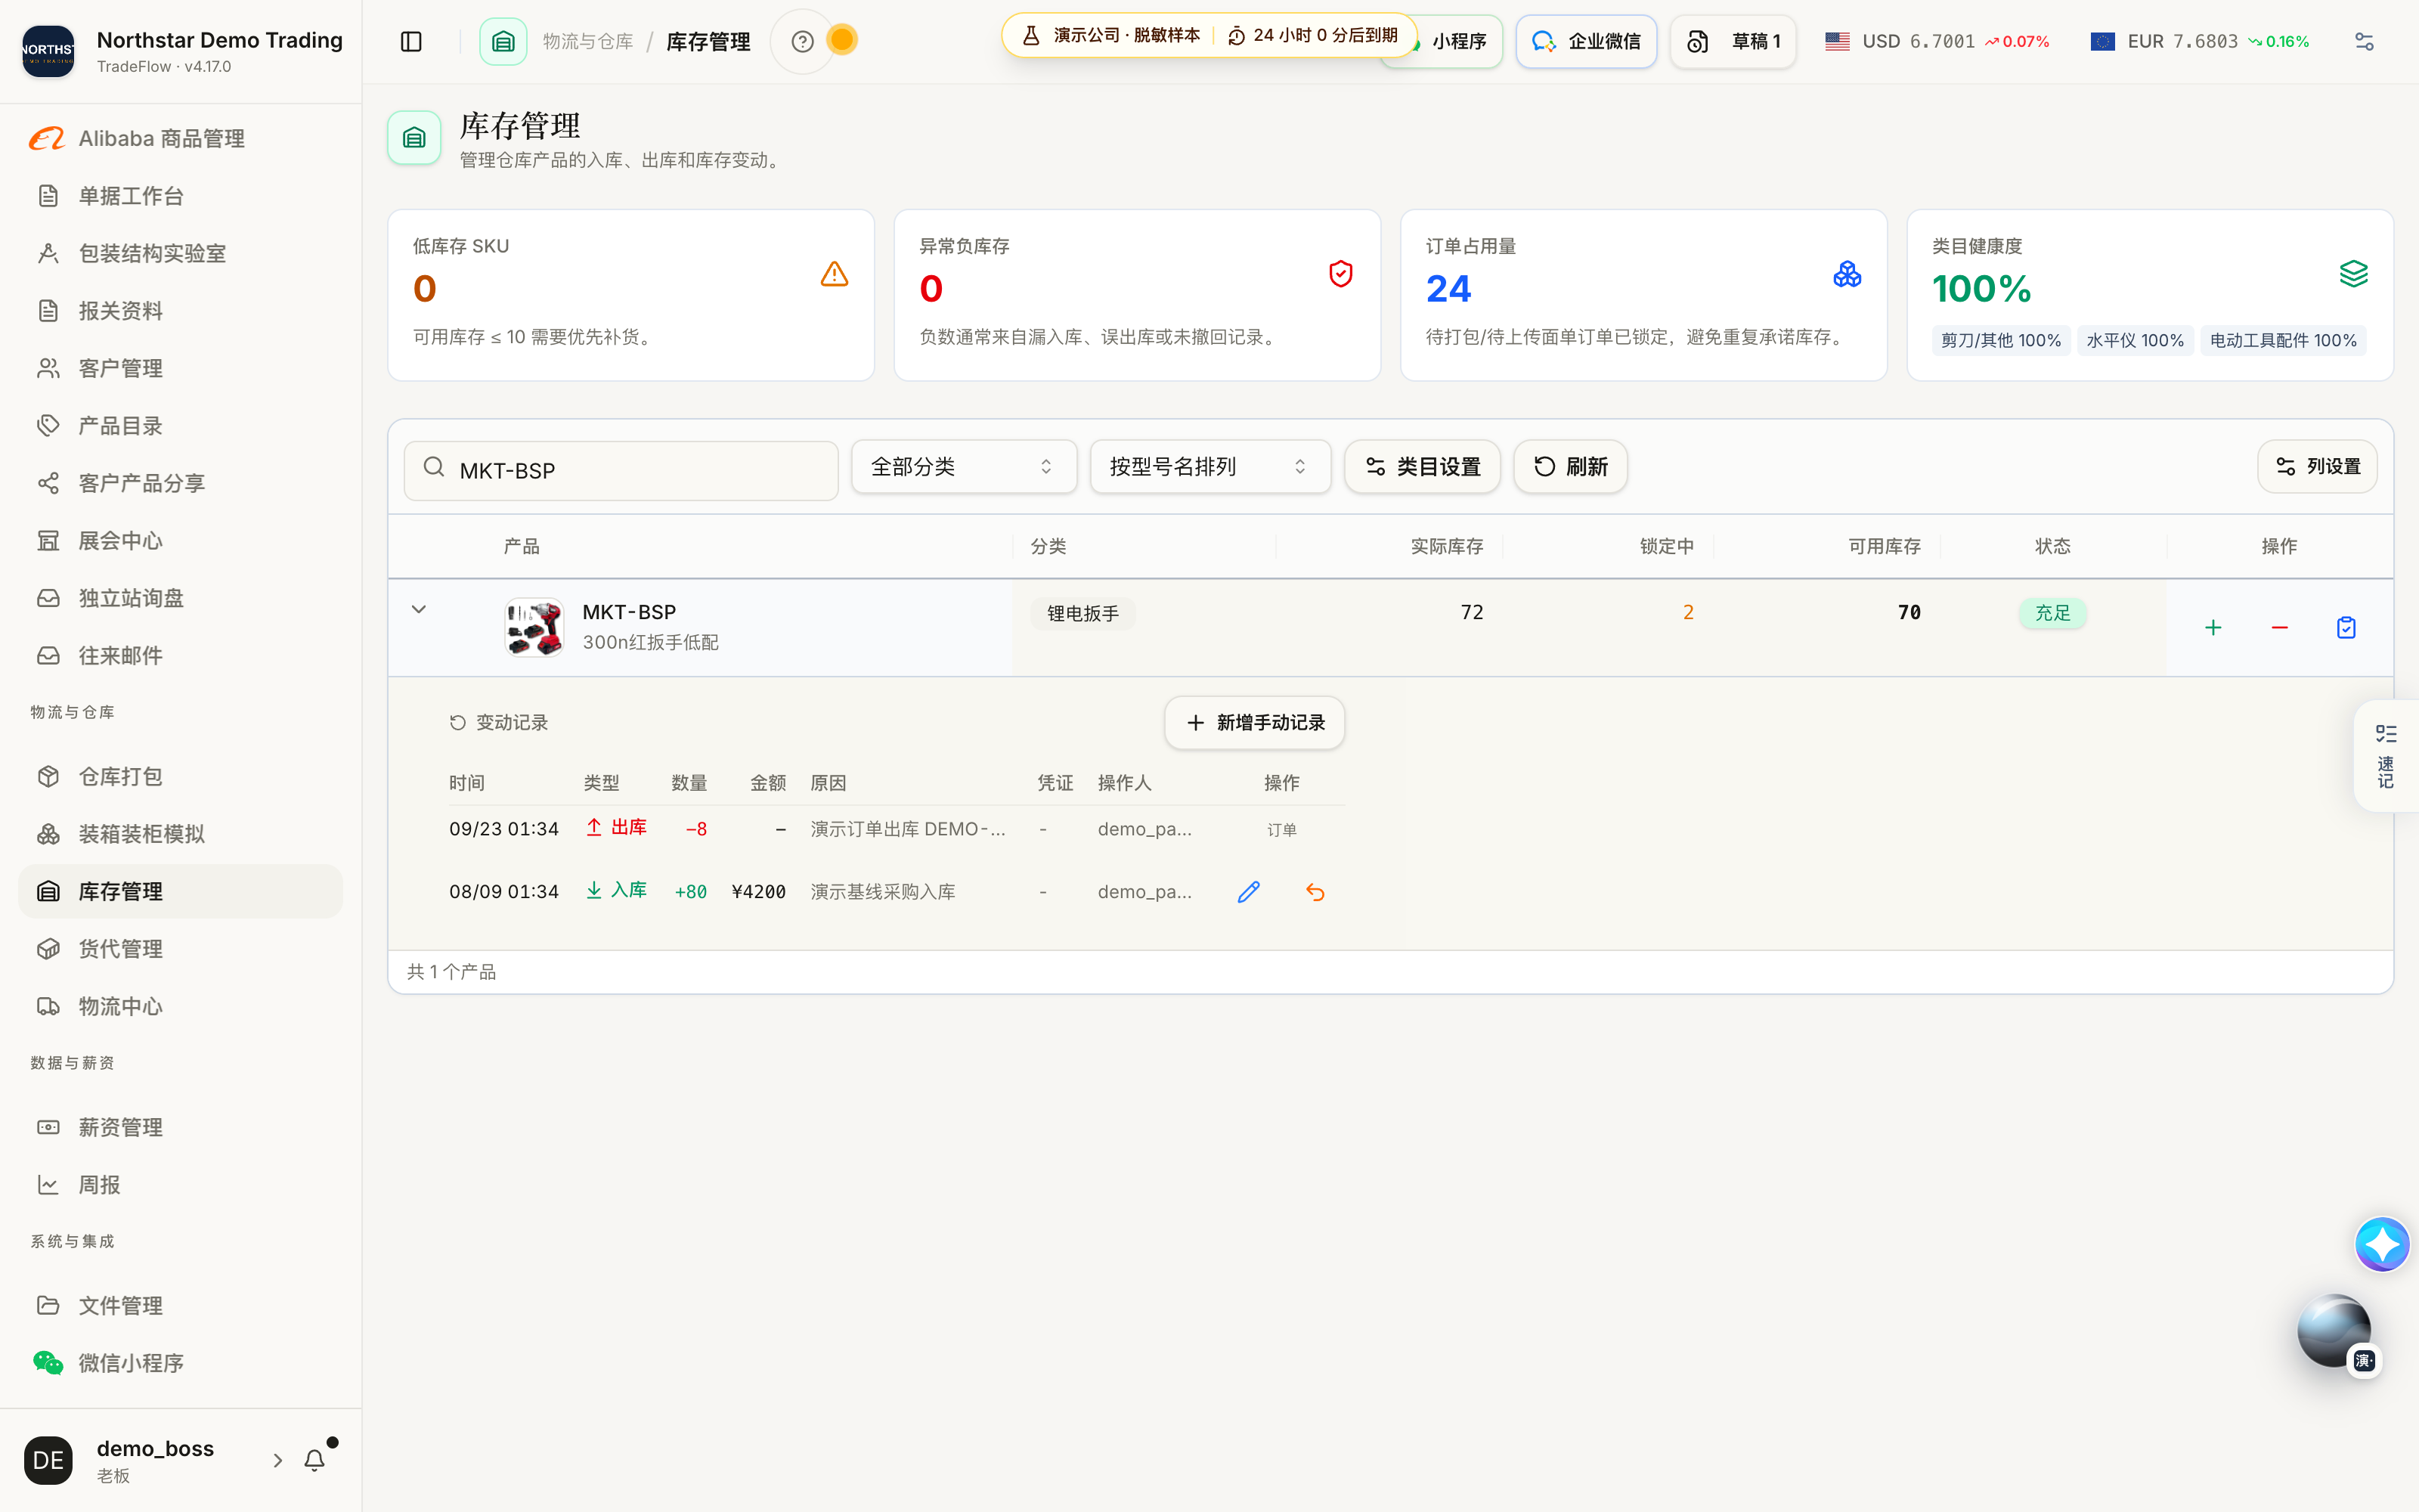2419x1512 pixels.
Task: Click the blue cubes icon on order occupancy card
Action: [1848, 274]
